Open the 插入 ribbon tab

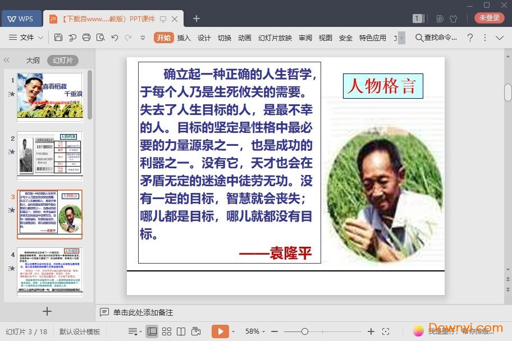[184, 38]
